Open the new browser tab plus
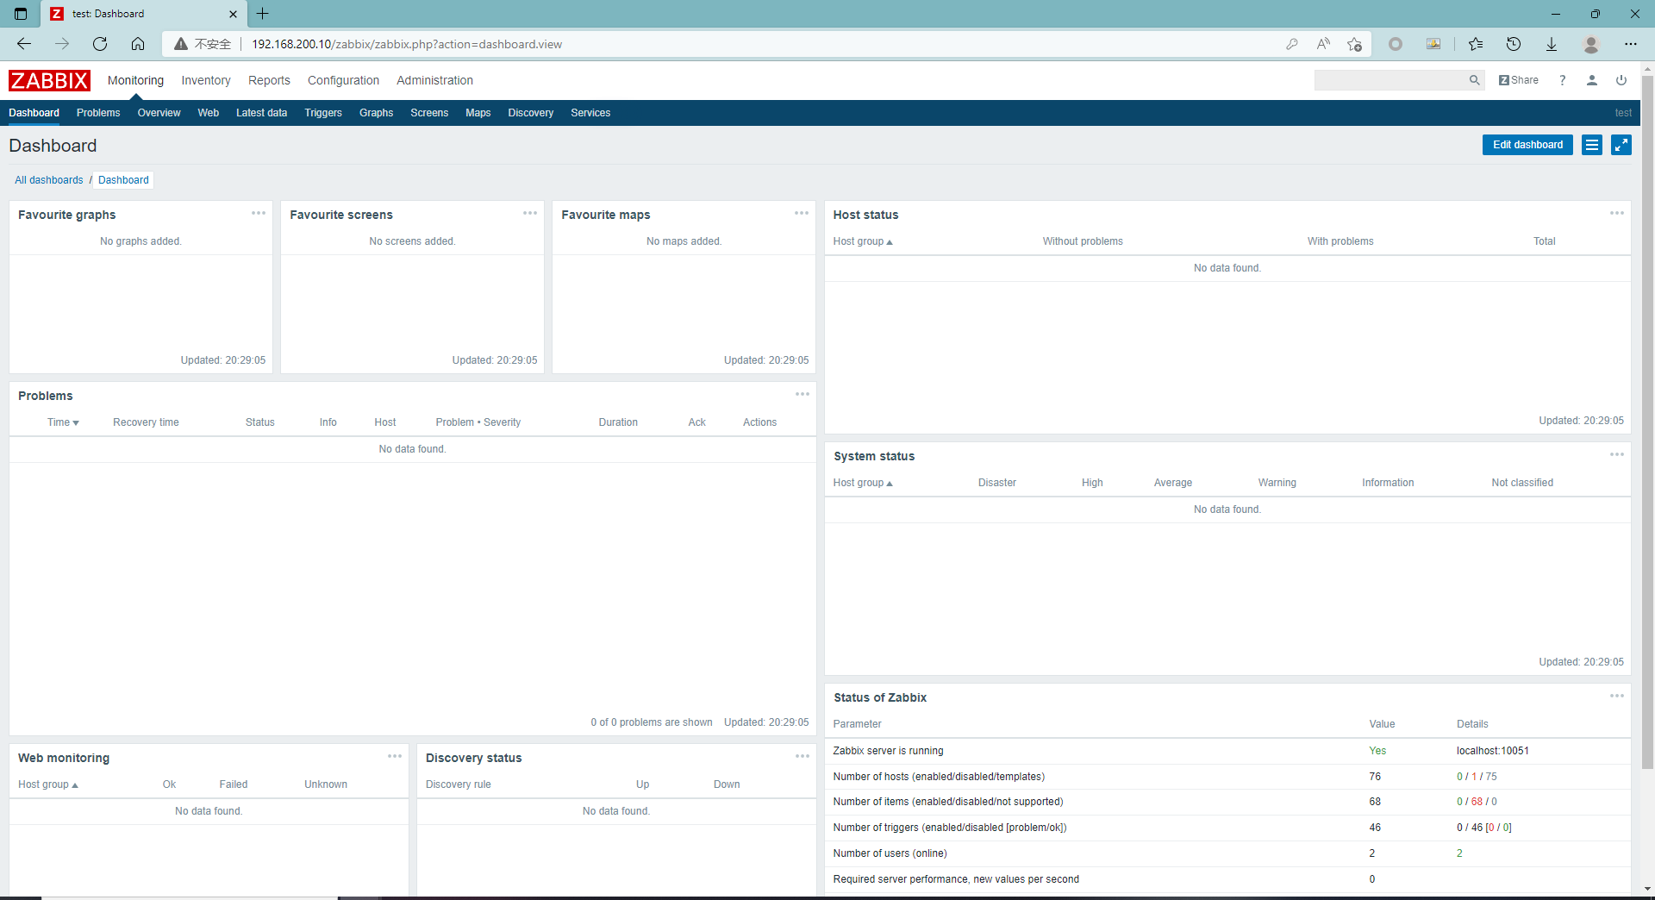Screen dimensions: 1655x900 (x=263, y=14)
